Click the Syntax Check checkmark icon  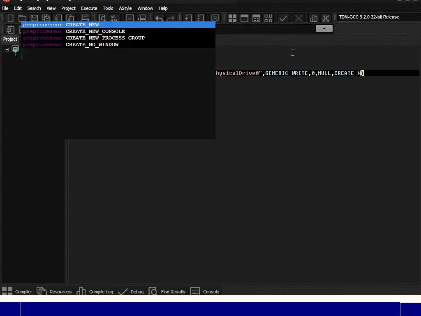pos(283,18)
